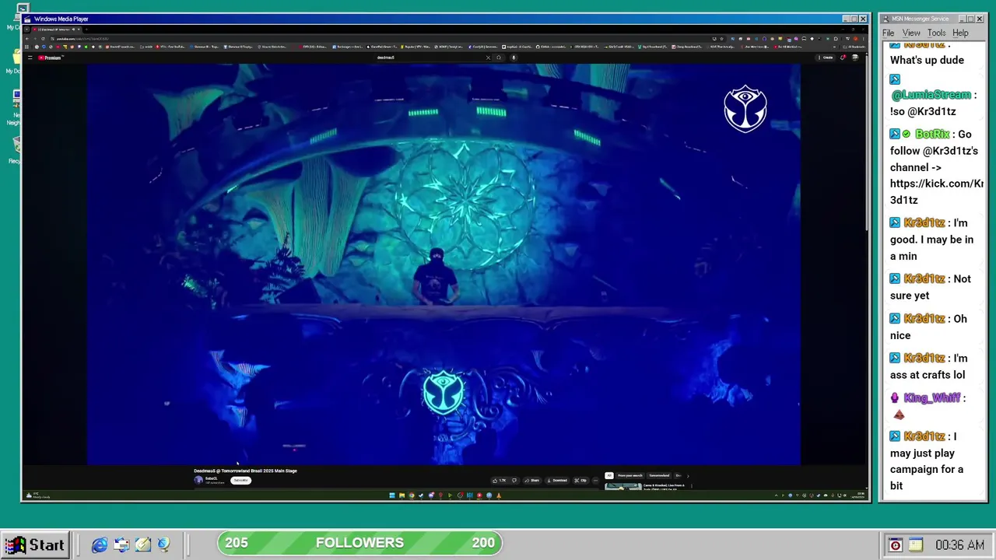Select 'From your search' recommendation chip
Viewport: 996px width, 560px height.
point(630,475)
